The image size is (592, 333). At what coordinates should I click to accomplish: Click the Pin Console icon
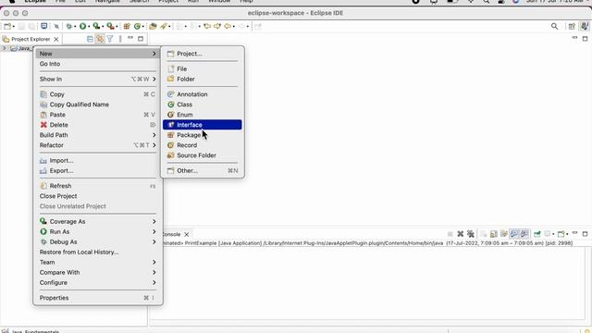(536, 234)
